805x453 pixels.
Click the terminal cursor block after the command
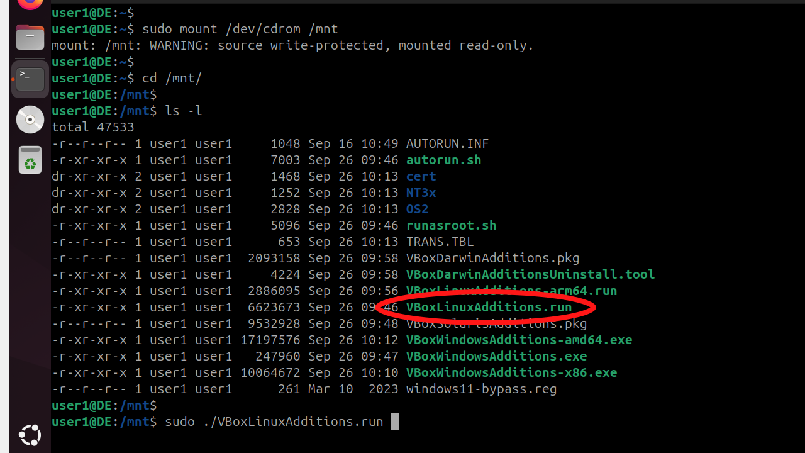point(395,422)
